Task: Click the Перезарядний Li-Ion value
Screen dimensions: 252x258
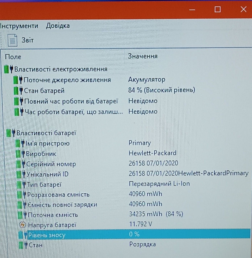Action: tap(159, 184)
